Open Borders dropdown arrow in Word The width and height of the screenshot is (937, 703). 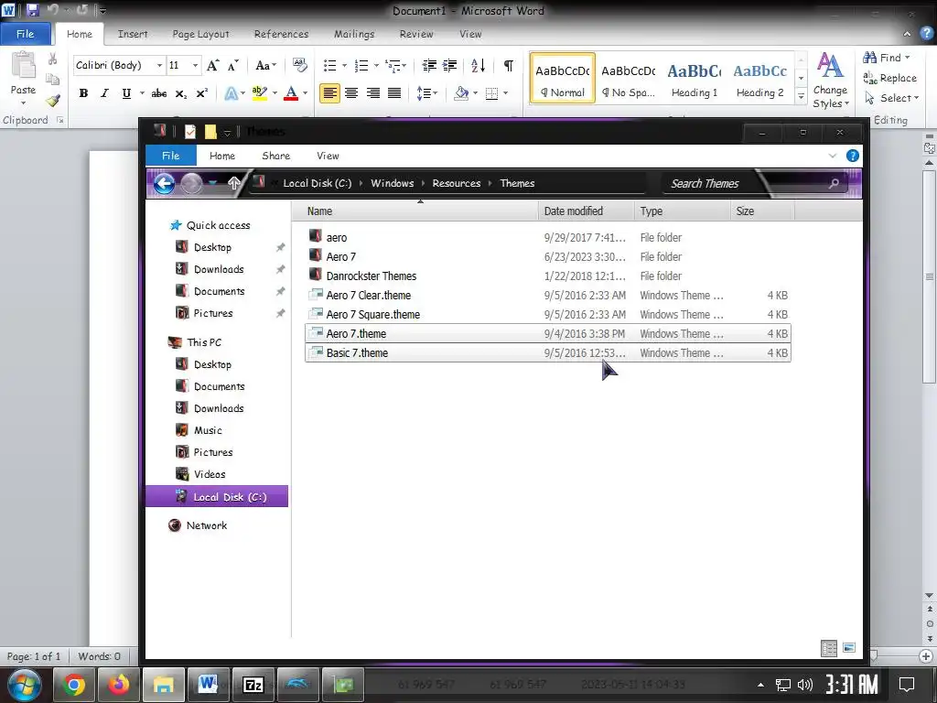505,93
